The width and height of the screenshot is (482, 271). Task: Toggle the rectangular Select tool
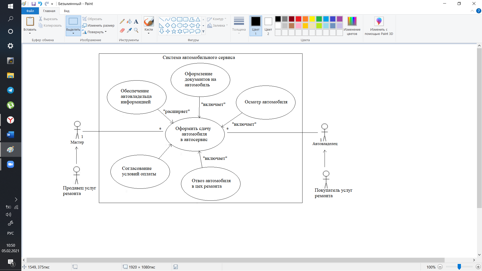73,22
